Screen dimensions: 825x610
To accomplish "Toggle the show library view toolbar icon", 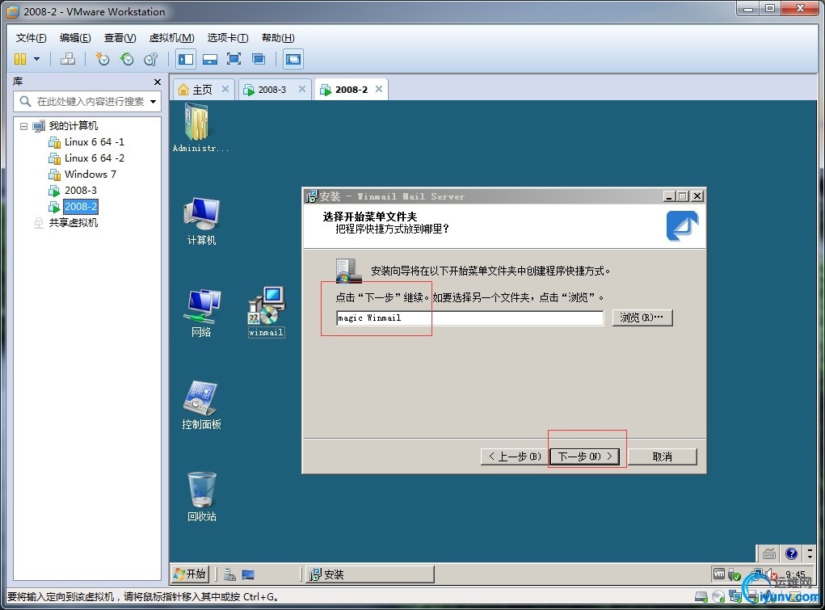I will pyautogui.click(x=186, y=59).
